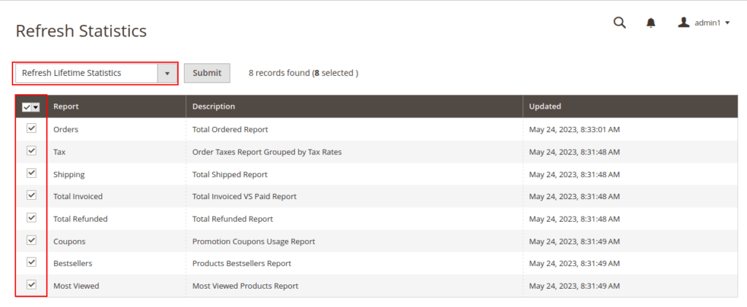The width and height of the screenshot is (747, 307).
Task: Click the admin1 user avatar icon
Action: pos(684,23)
